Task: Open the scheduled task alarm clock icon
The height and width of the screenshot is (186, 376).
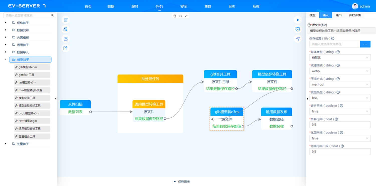Action: click(298, 29)
